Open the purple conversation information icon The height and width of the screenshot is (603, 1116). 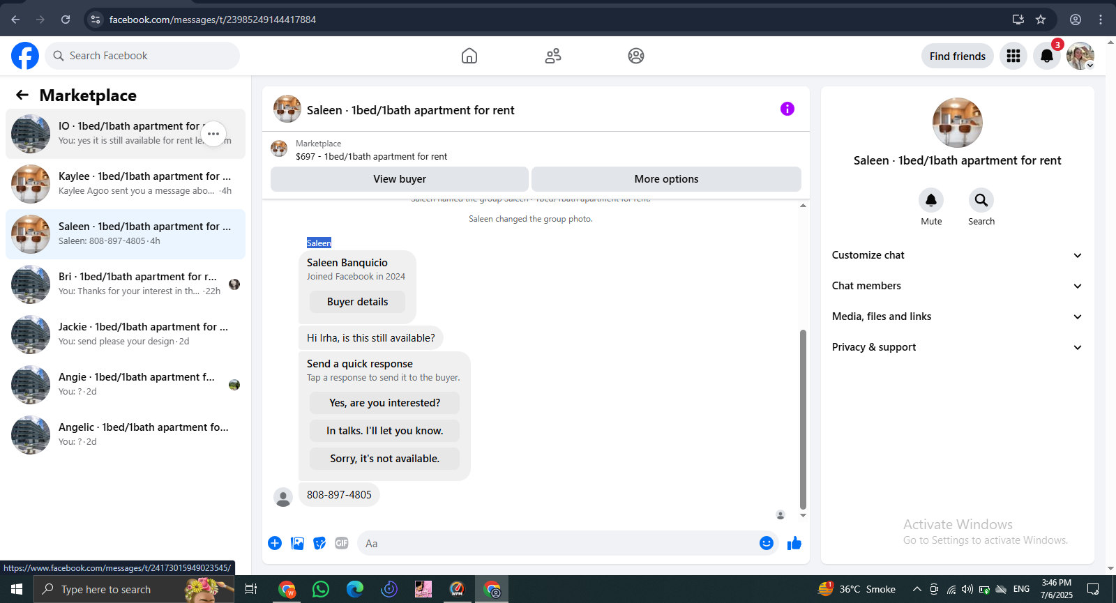click(x=787, y=109)
